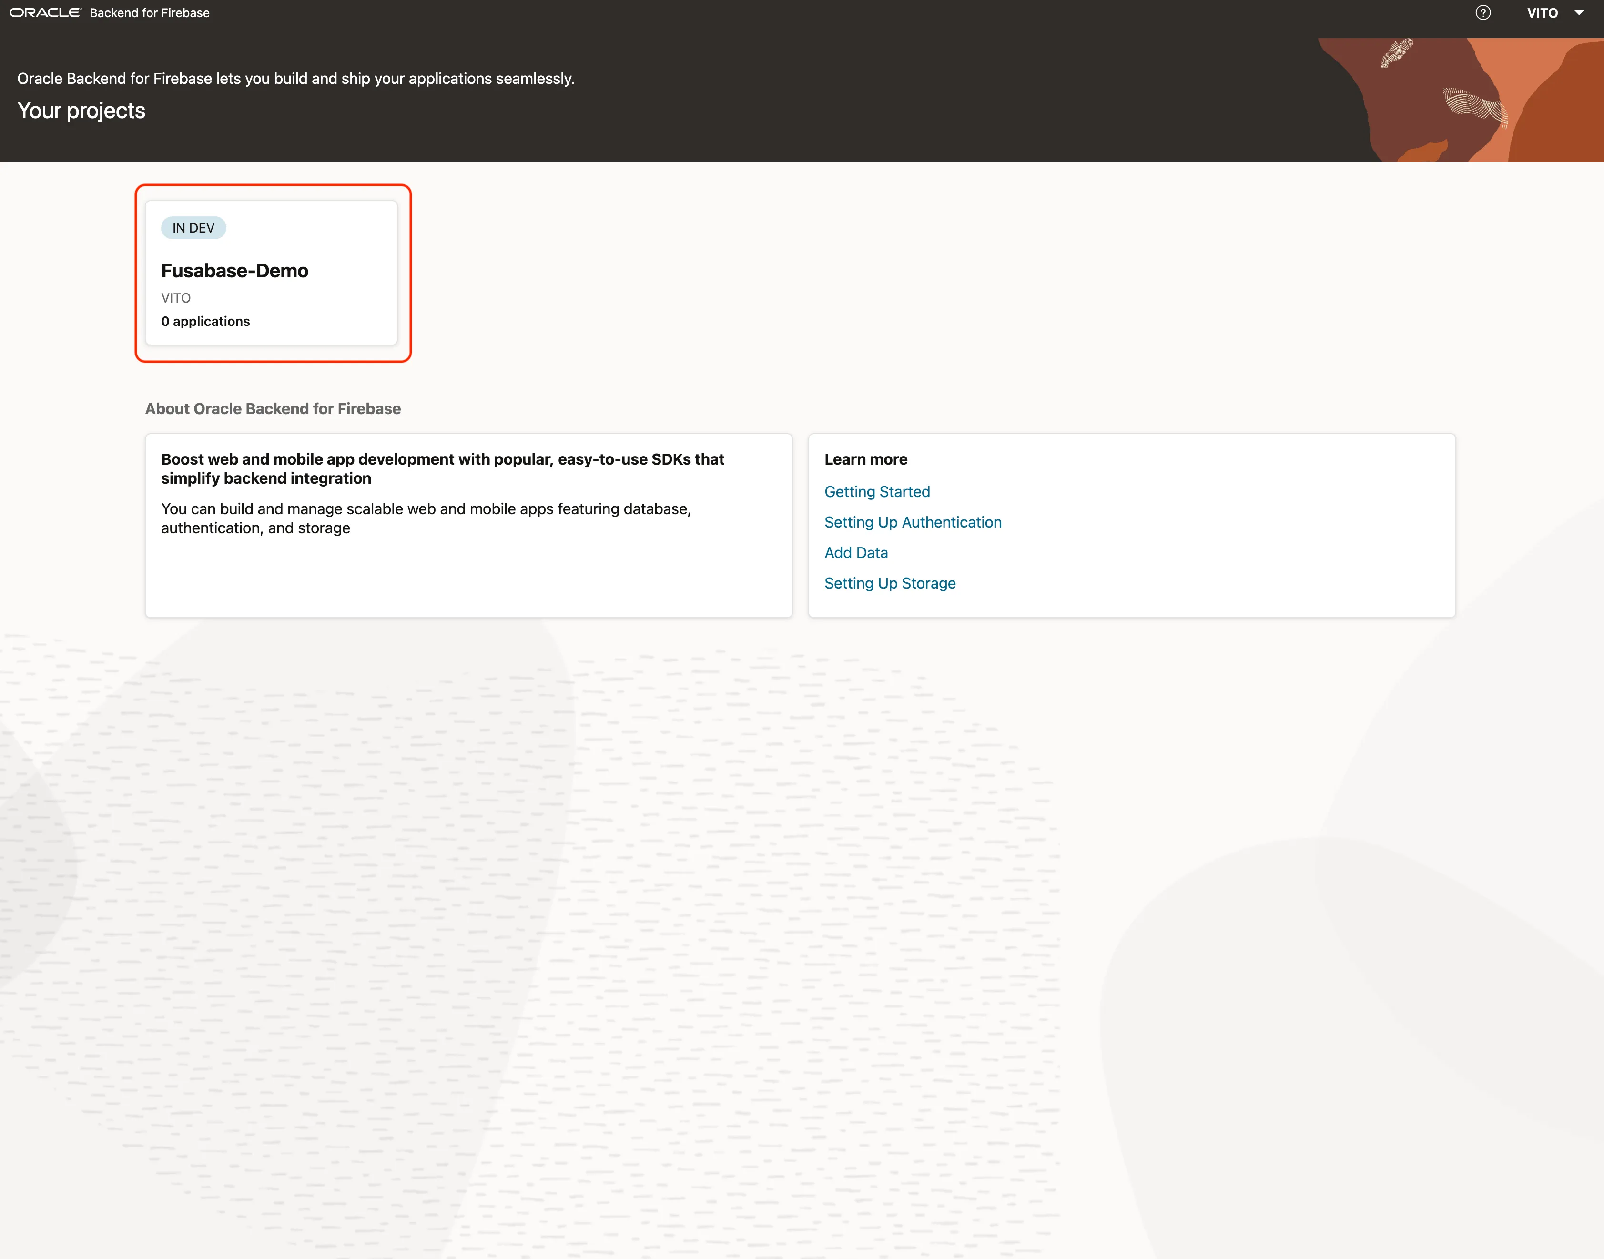The height and width of the screenshot is (1259, 1604).
Task: Click the Your projects heading
Action: pyautogui.click(x=81, y=111)
